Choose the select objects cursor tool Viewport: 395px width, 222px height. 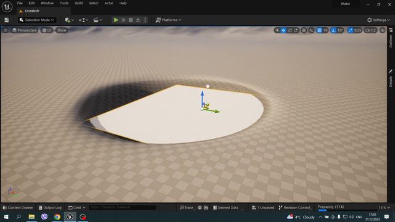click(x=277, y=30)
